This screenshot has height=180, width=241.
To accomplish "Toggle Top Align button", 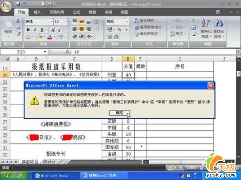I will pyautogui.click(x=75, y=21).
